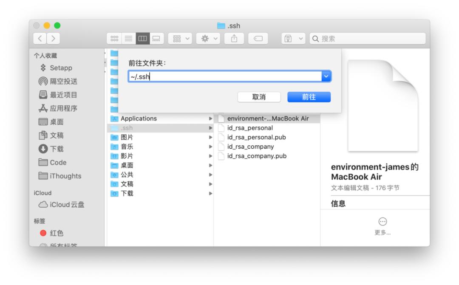Open iCloud 云盘 in the sidebar
Screen dimensions: 459x285
click(62, 205)
